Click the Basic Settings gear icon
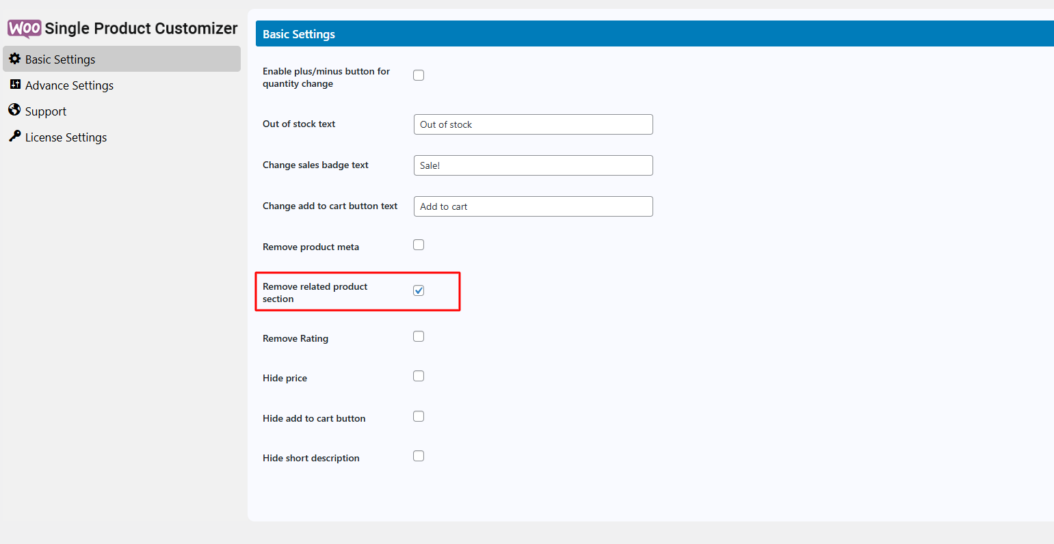This screenshot has height=544, width=1054. [14, 59]
